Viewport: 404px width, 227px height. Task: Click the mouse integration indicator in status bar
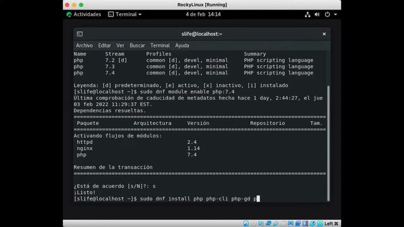312,224
